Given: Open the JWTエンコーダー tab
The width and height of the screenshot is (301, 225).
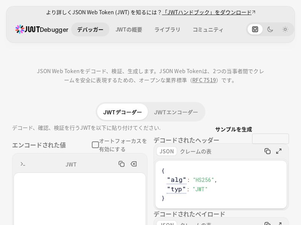Looking at the screenshot, I should click(176, 112).
